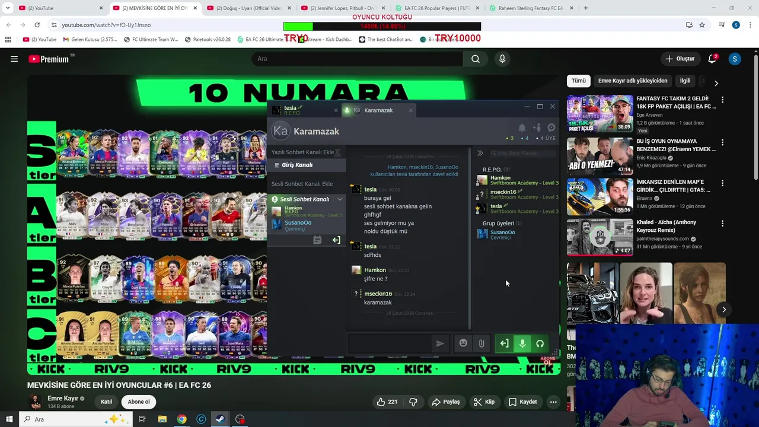Viewport: 759px width, 427px height.
Task: Open the emoji picker in chat
Action: pyautogui.click(x=463, y=343)
